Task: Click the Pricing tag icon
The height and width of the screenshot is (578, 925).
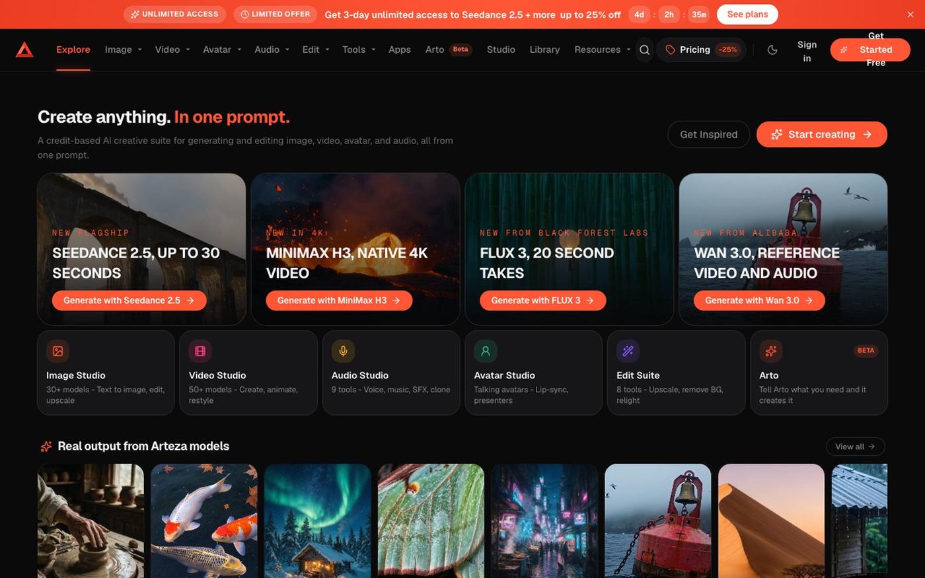Action: [x=670, y=50]
